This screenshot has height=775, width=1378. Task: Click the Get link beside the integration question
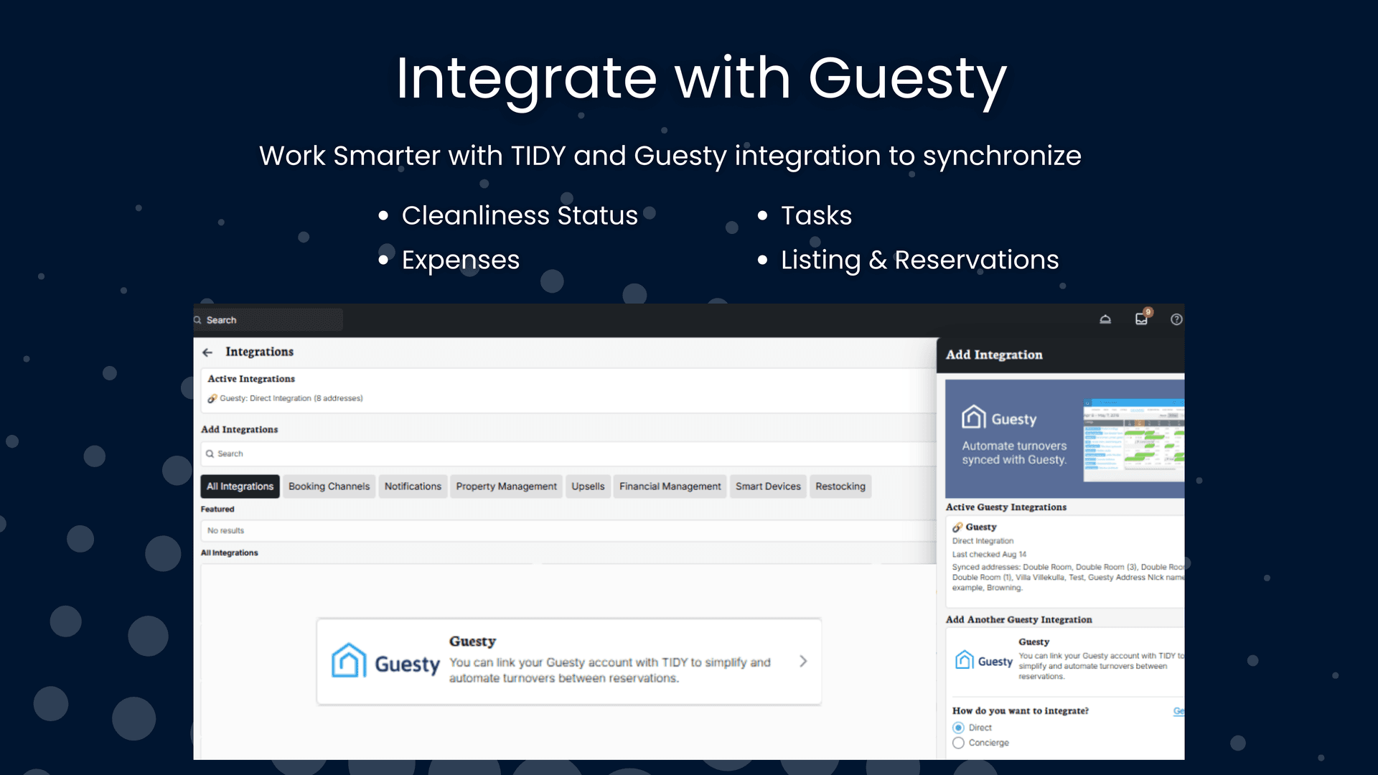pos(1179,711)
